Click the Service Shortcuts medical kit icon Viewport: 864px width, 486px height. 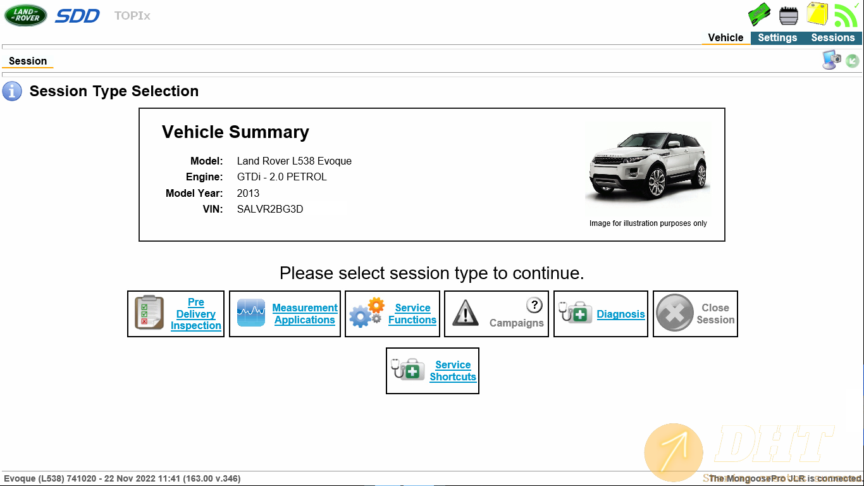pyautogui.click(x=409, y=369)
